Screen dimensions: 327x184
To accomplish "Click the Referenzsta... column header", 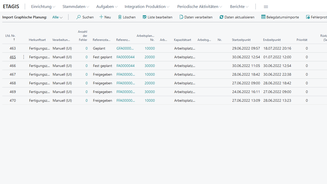I will (x=101, y=40).
